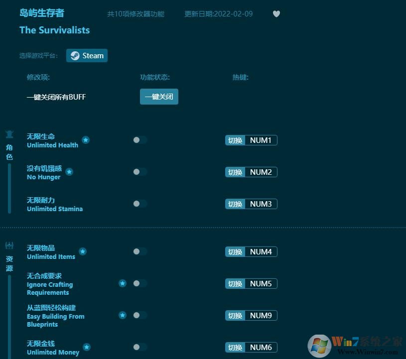Click the NUM1 hotkey field
The width and height of the screenshot is (406, 359).
click(x=261, y=140)
